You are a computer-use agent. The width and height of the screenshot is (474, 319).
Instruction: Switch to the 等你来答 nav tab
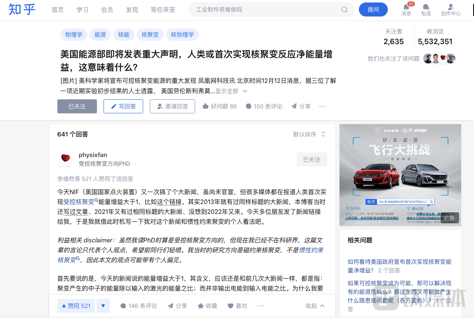tap(163, 10)
